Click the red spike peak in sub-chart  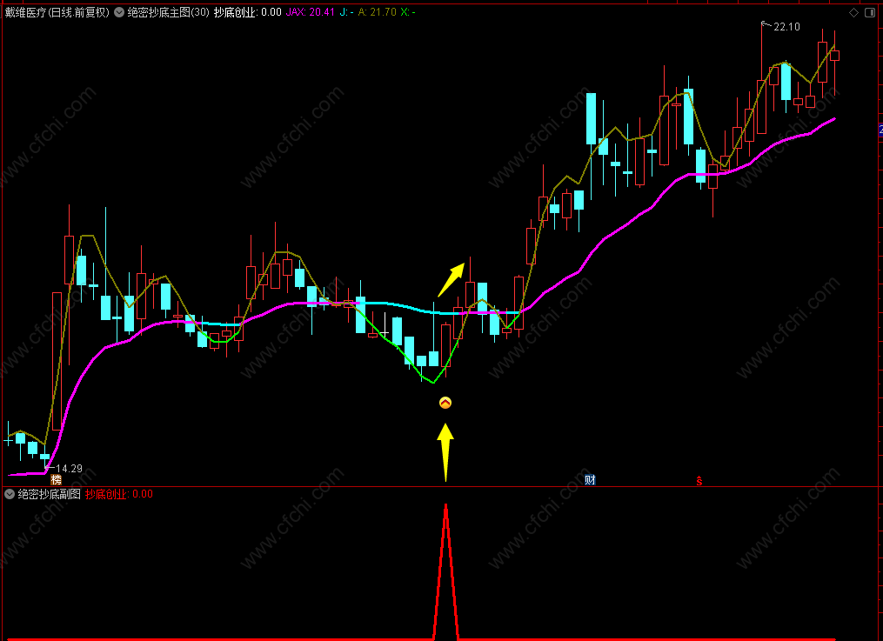(446, 506)
